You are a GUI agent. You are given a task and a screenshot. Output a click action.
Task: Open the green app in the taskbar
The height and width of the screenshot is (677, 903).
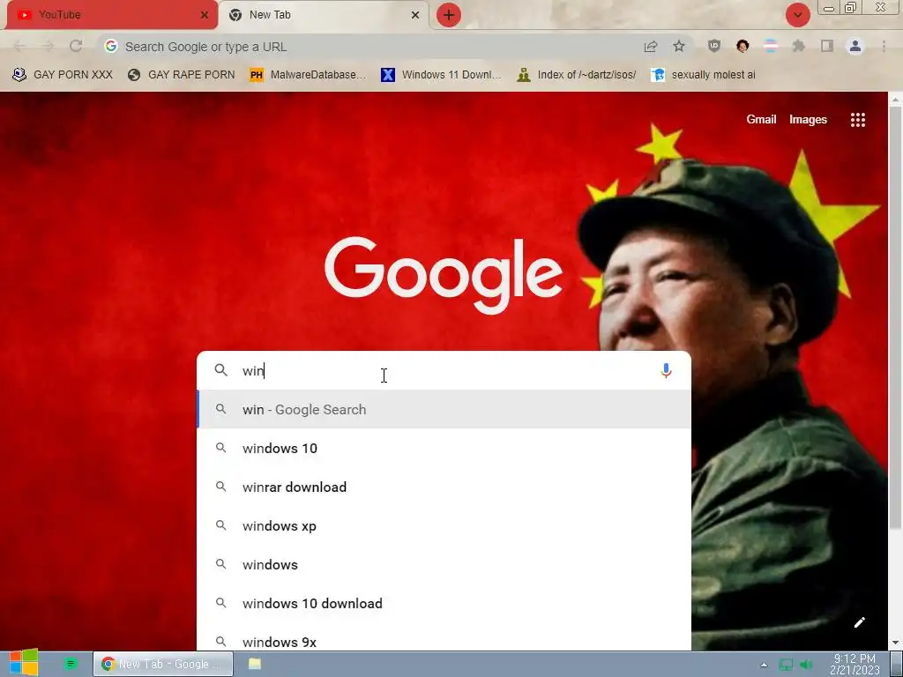[x=71, y=664]
